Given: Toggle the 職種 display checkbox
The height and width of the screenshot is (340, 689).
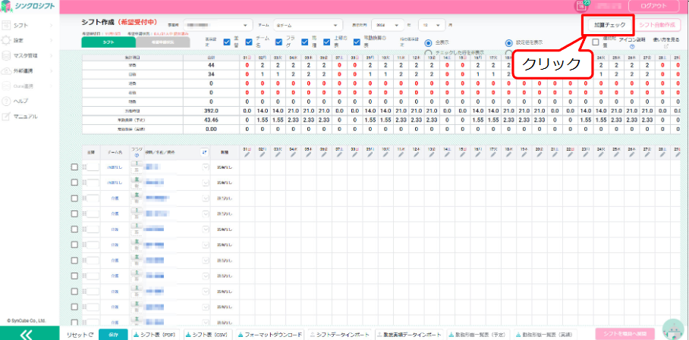Looking at the screenshot, I should [305, 42].
